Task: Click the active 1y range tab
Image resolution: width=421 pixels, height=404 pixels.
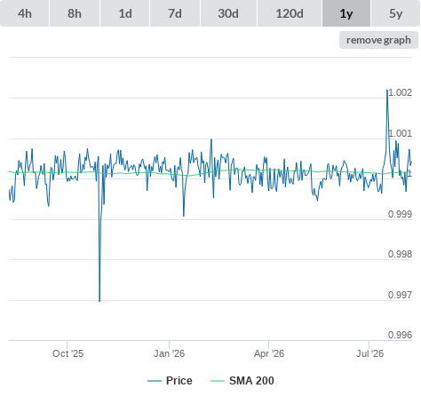Action: 346,13
